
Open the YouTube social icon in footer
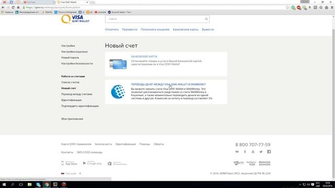253,151
